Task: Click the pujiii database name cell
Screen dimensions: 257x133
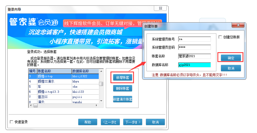Action: coord(85,97)
